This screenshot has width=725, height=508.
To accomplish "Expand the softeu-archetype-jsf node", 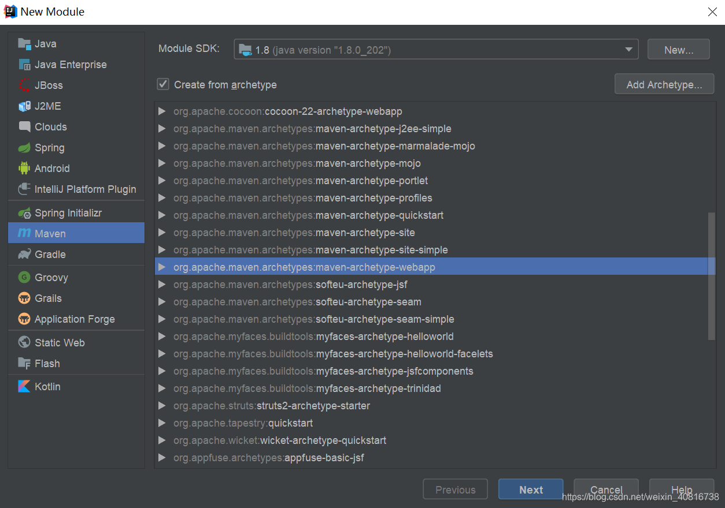I will [162, 285].
